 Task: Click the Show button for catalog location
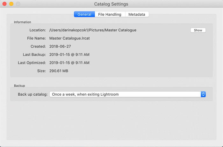(198, 30)
